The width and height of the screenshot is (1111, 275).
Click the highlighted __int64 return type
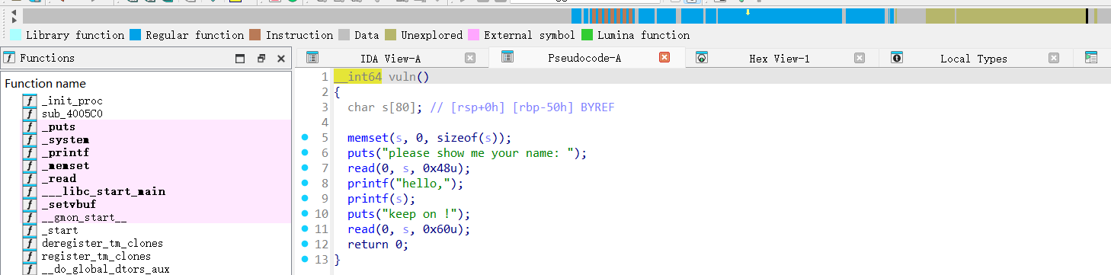357,77
